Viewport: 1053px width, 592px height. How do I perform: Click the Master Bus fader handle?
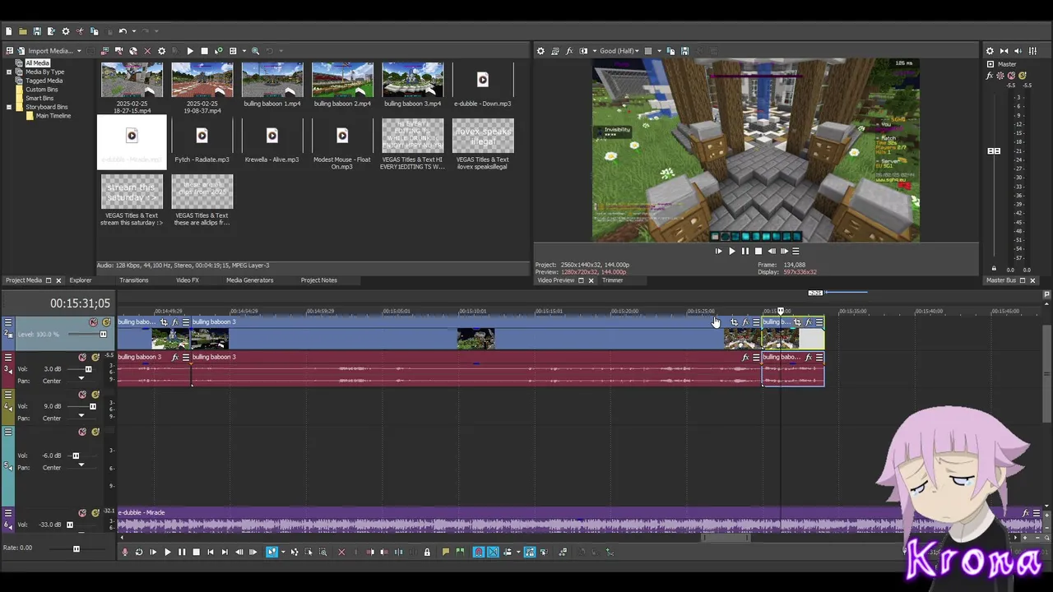[994, 151]
